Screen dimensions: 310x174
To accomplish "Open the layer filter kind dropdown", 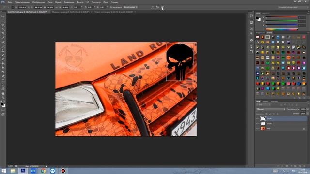I will (263, 105).
